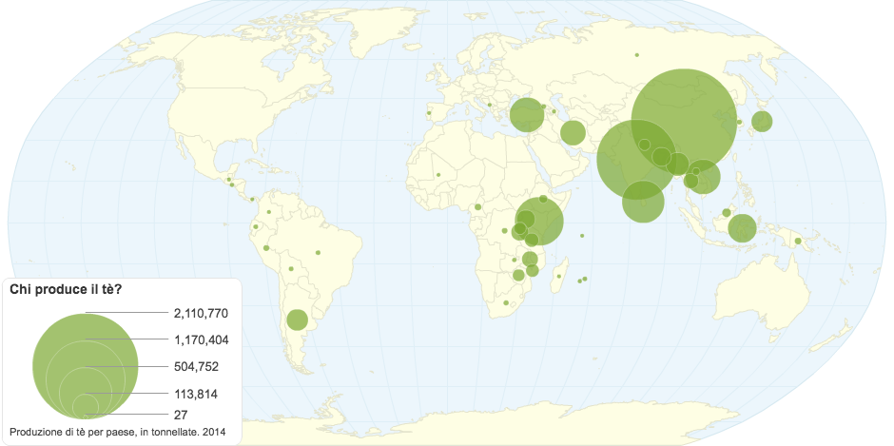Click the small dot over Bolivia

click(318, 253)
